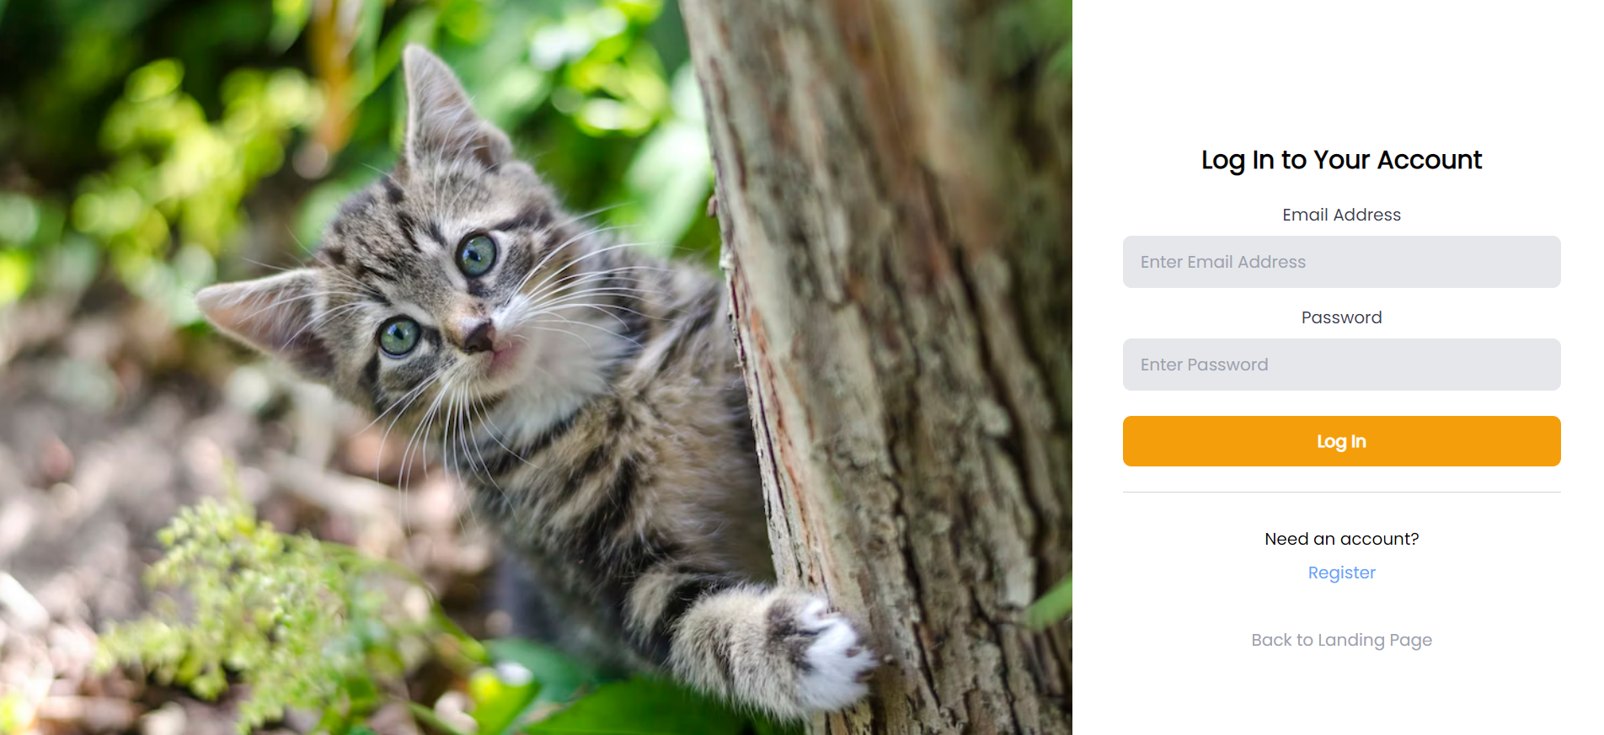
Task: Open the Register link
Action: 1341,573
